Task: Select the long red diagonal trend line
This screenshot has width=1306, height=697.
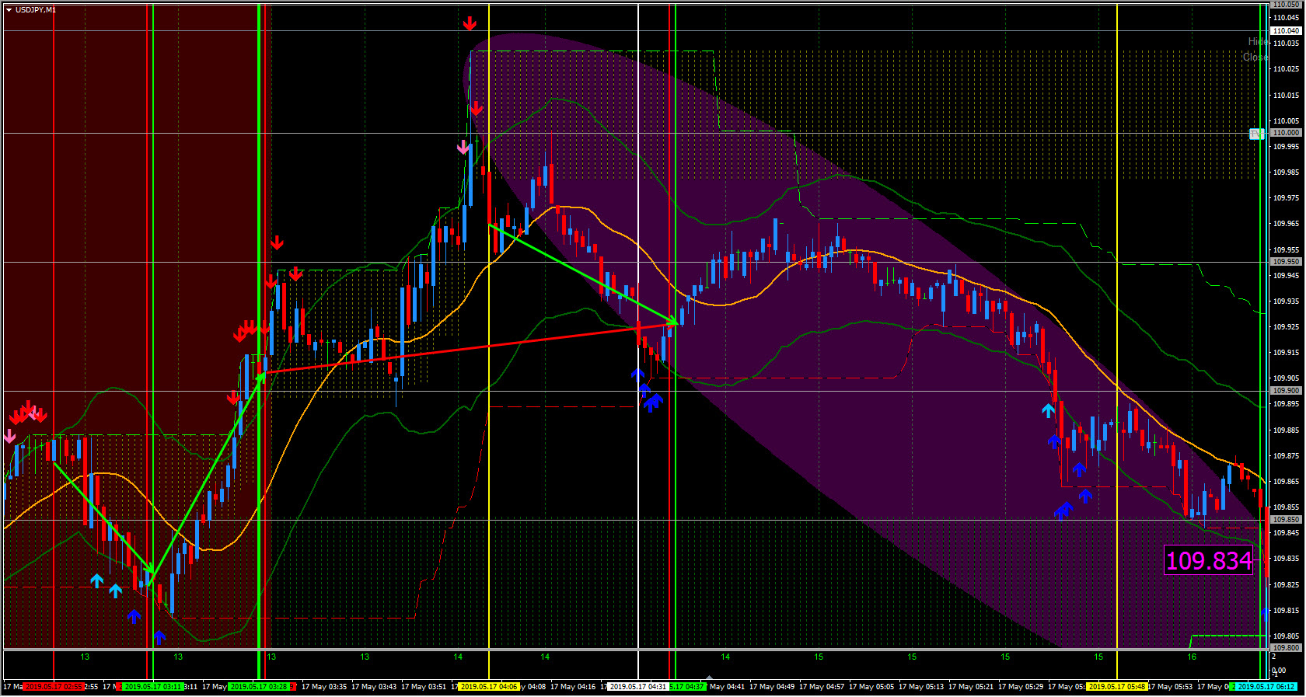Action: [470, 348]
